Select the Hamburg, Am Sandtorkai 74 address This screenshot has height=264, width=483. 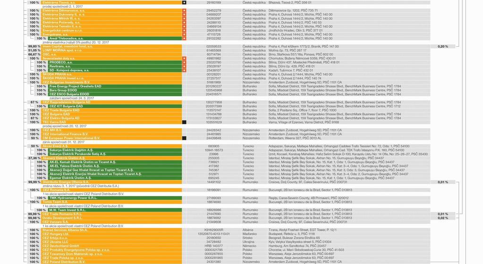[x=297, y=246]
